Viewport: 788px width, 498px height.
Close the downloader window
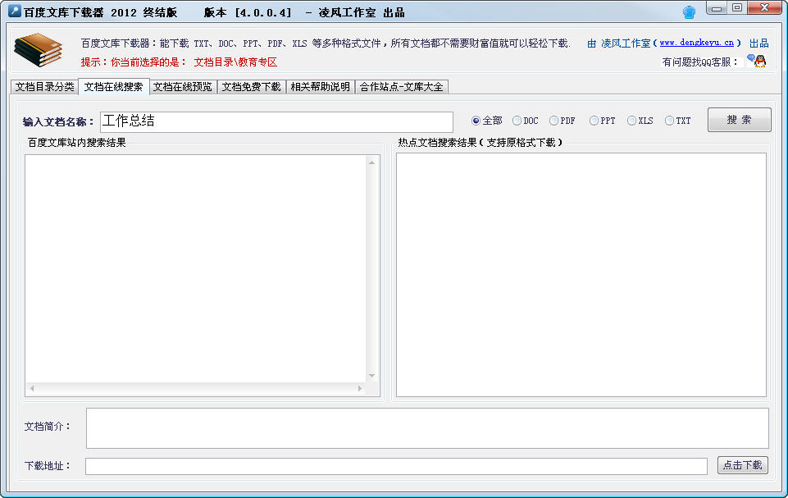(764, 8)
